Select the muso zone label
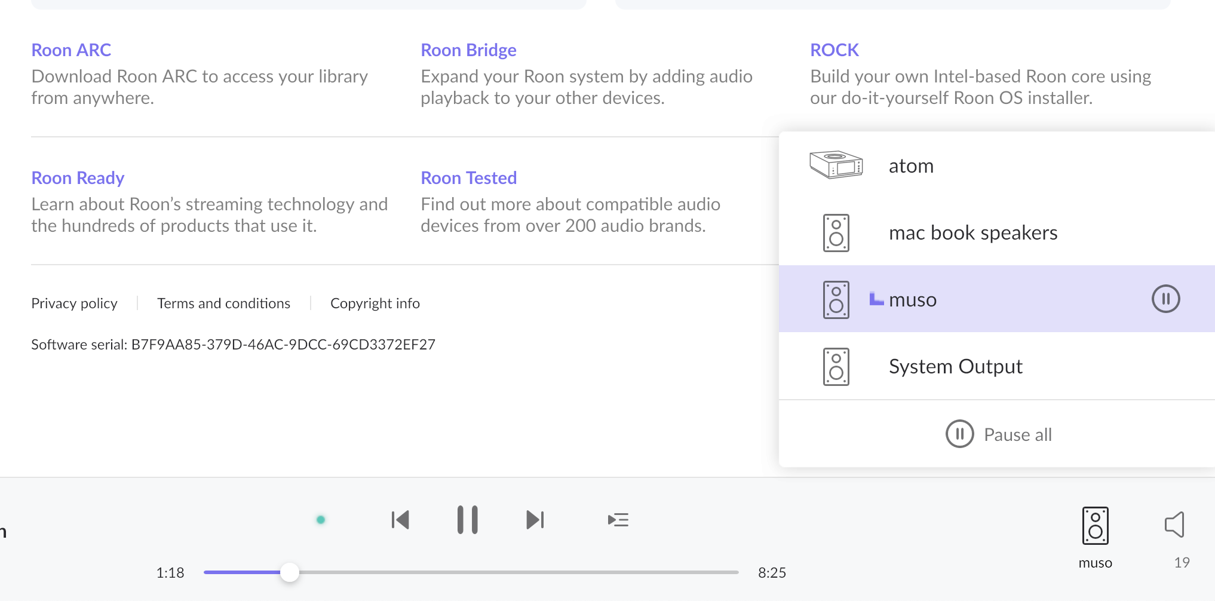 (x=913, y=299)
